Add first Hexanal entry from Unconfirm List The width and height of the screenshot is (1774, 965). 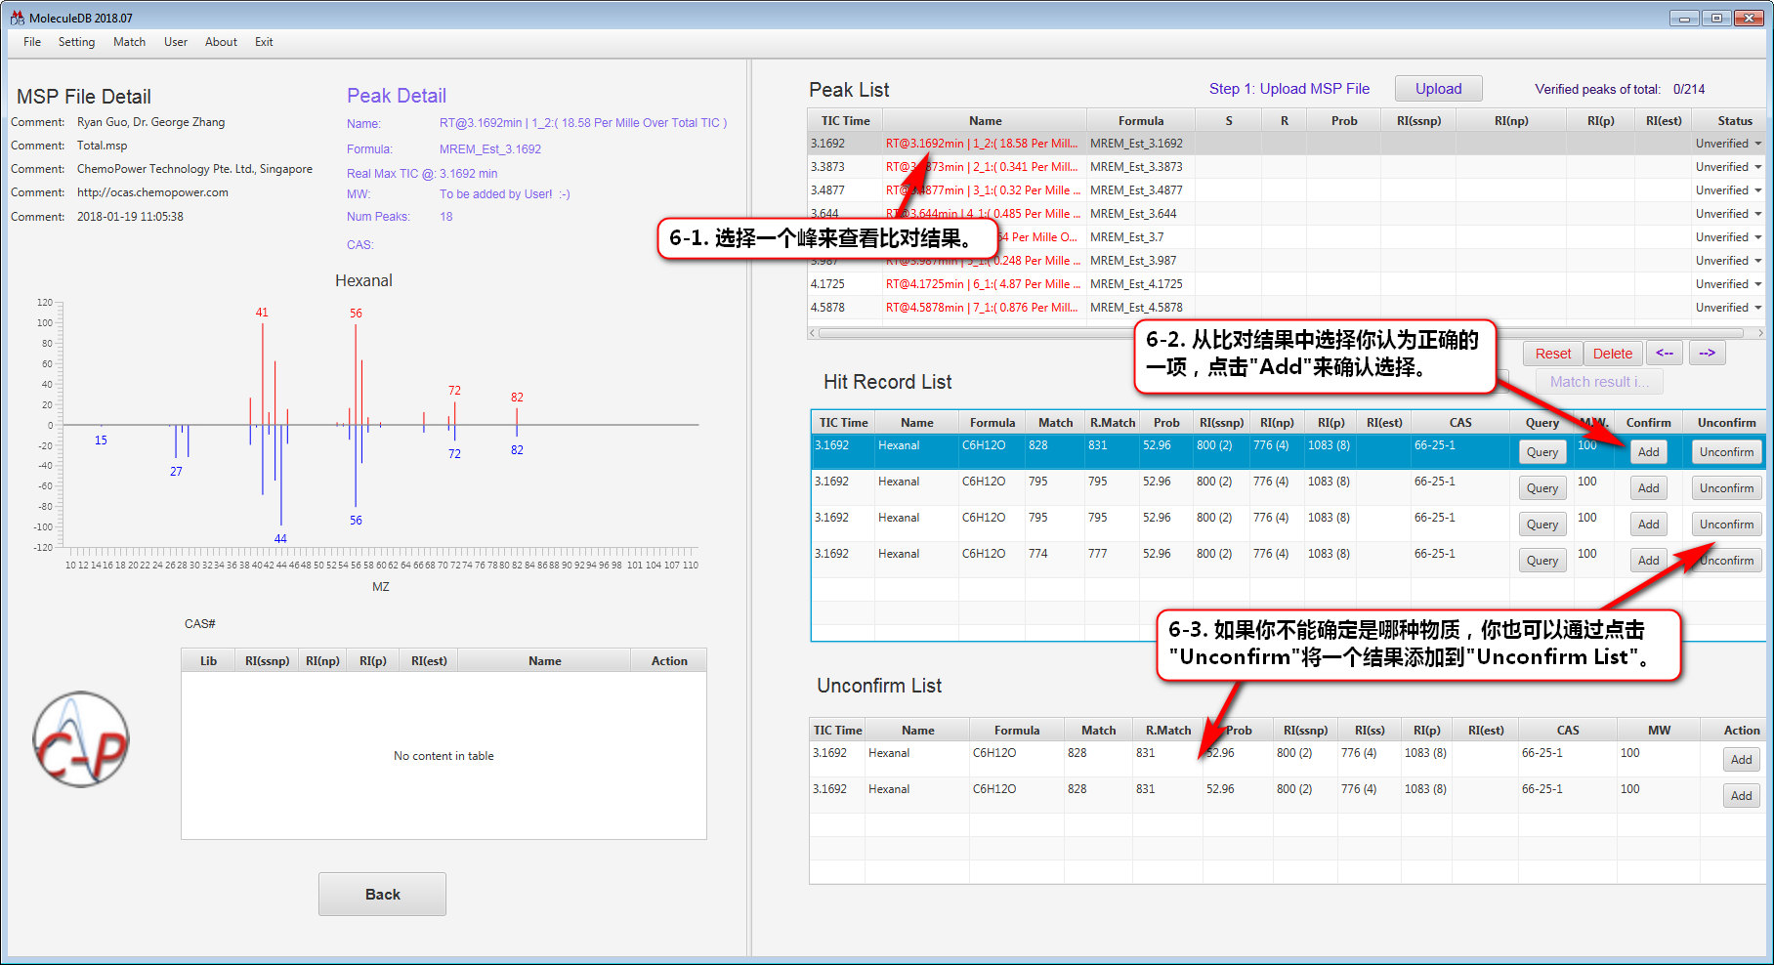click(x=1741, y=760)
